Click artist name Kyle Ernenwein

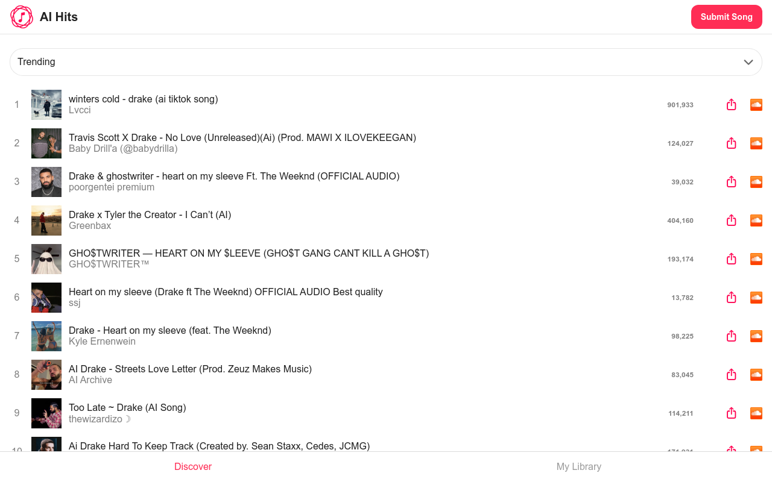(x=102, y=341)
